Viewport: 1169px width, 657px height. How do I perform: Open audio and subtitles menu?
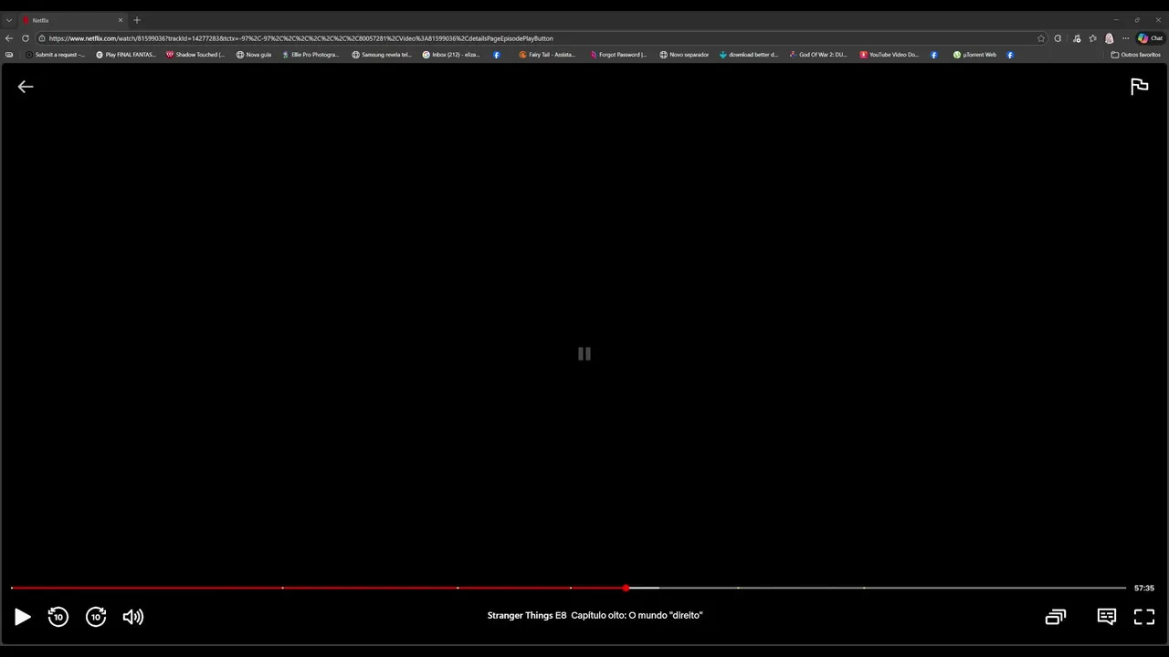point(1107,617)
